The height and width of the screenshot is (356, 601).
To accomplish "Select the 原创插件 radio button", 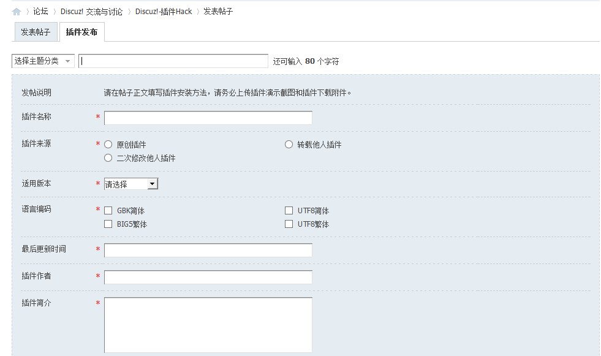I will tap(107, 144).
